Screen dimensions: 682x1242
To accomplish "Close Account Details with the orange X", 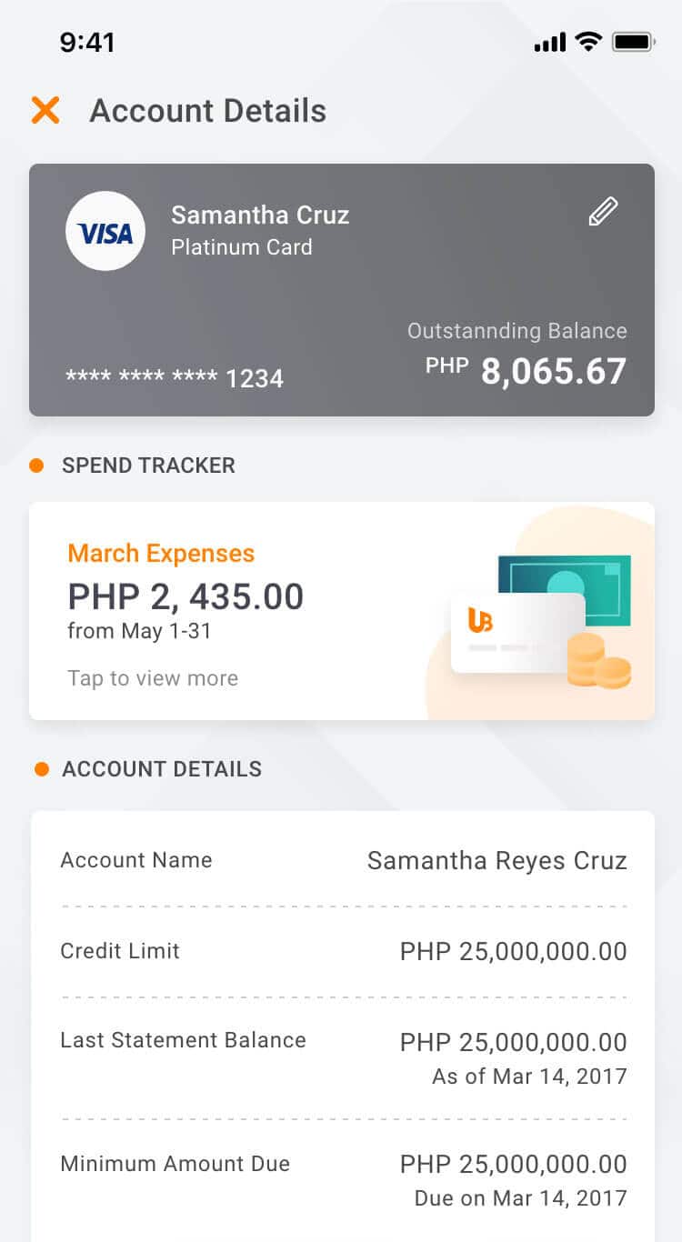I will pos(45,111).
